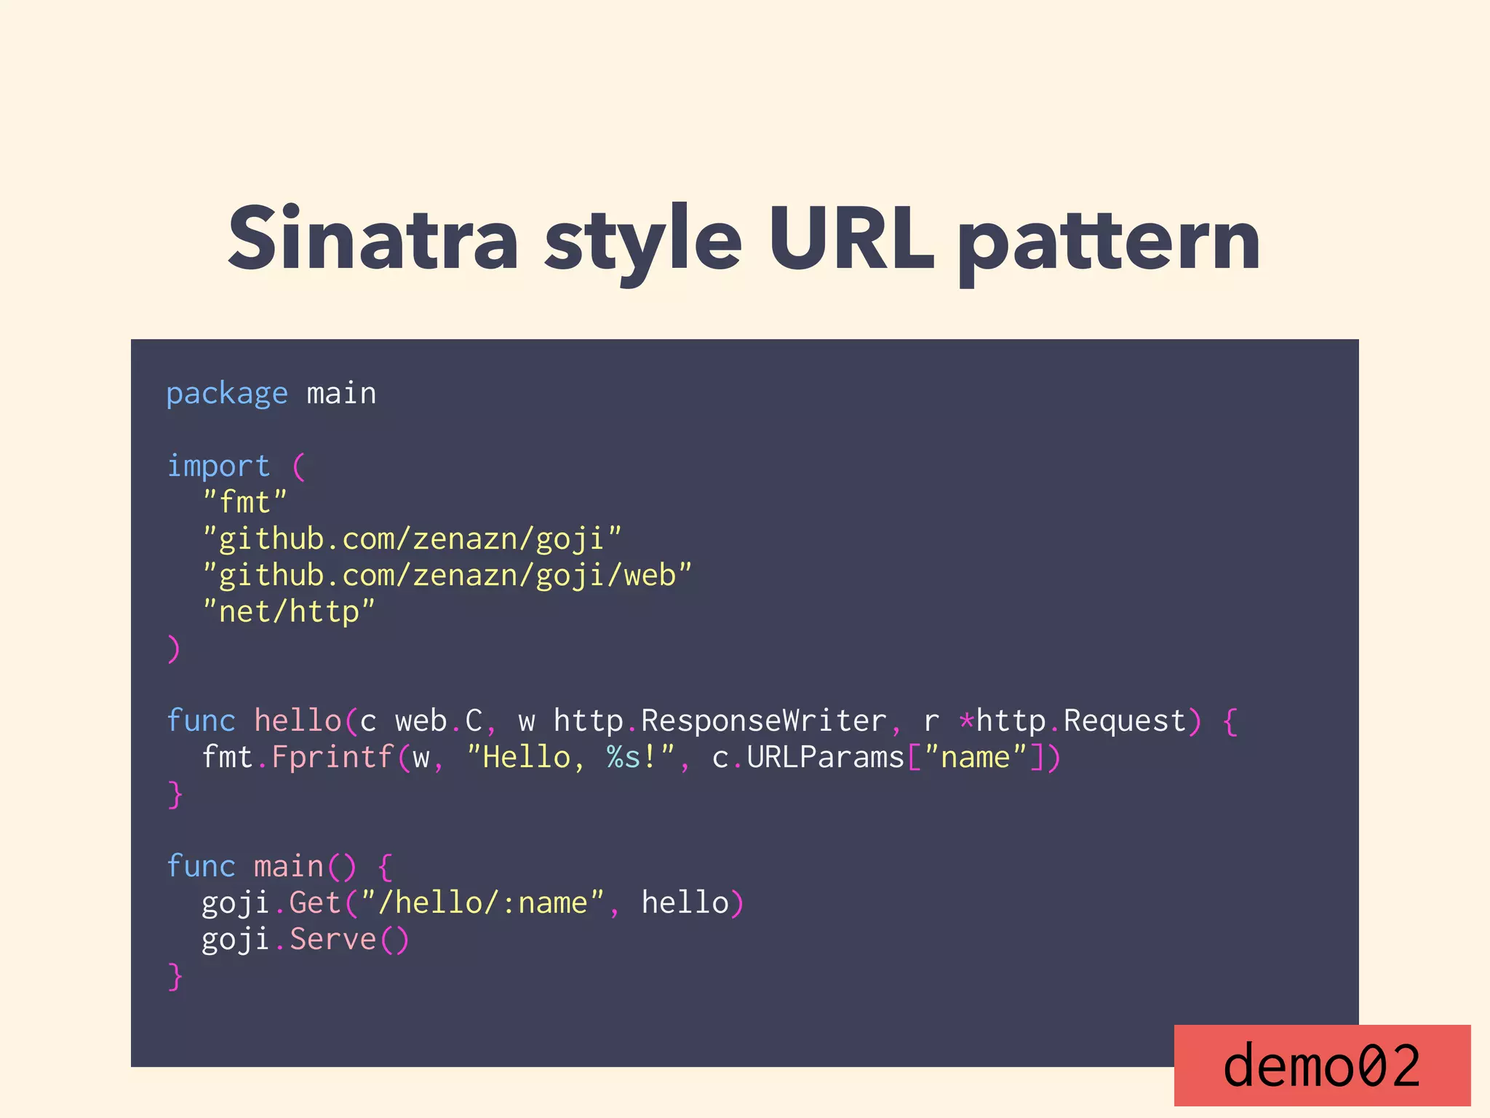The width and height of the screenshot is (1490, 1118).
Task: Click the red 'demo02' label
Action: pyautogui.click(x=1322, y=1066)
